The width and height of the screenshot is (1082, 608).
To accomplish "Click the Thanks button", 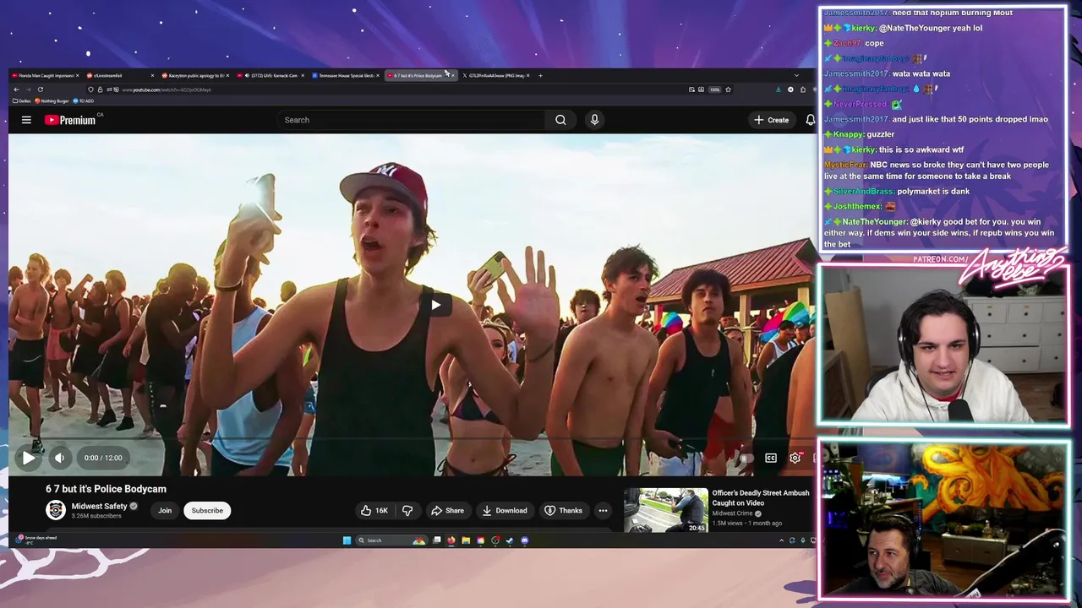I will tap(563, 510).
